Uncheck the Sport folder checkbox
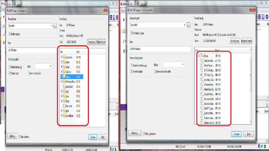269x151 pixels. point(63,111)
